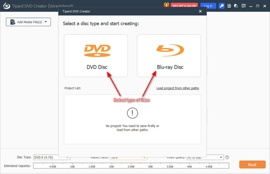This screenshot has width=270, height=174.
Task: Open the menu list icon in title bar
Action: [x=243, y=6]
